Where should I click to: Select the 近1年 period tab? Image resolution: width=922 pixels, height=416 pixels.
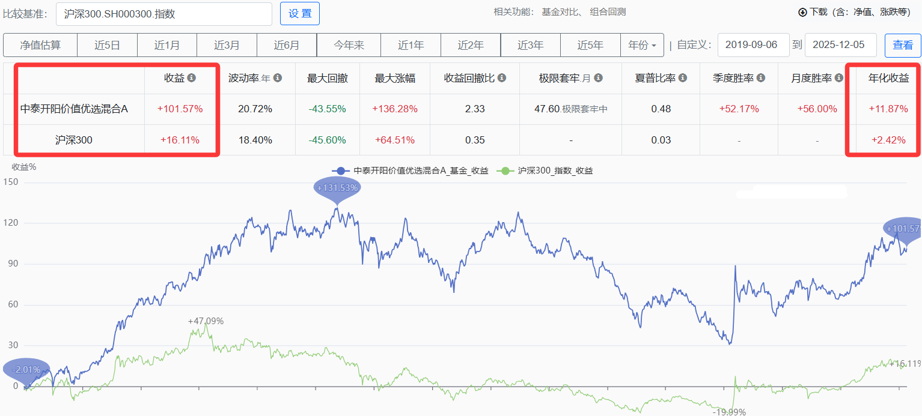point(411,45)
